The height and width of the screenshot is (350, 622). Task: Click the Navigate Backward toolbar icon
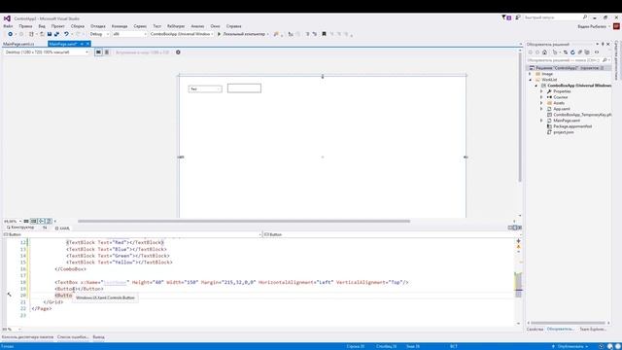(11, 34)
